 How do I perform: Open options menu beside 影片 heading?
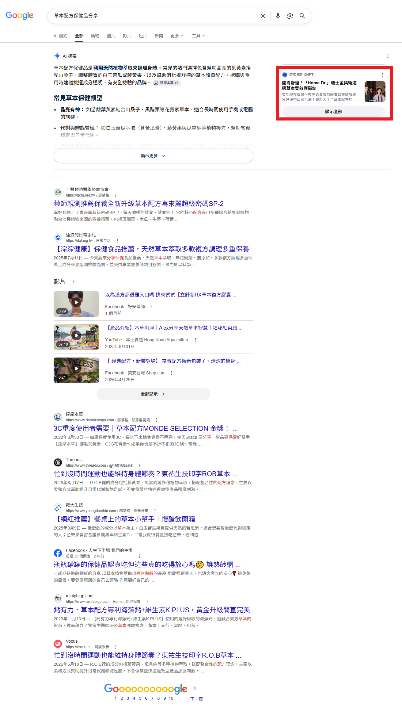tap(74, 281)
